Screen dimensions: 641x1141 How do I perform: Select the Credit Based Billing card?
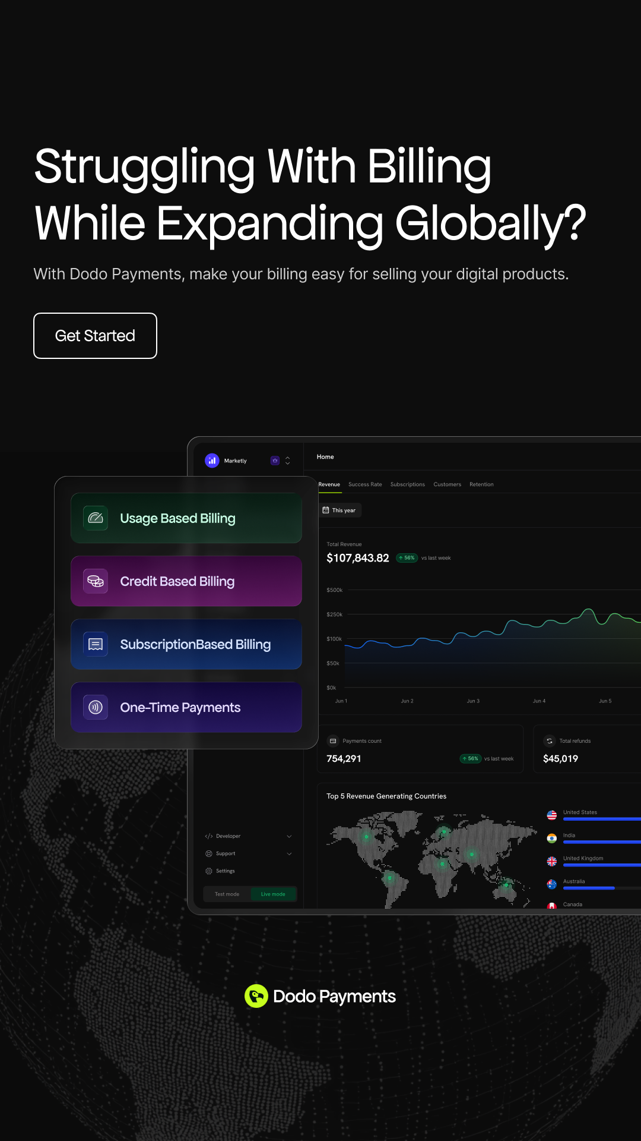[x=186, y=581]
